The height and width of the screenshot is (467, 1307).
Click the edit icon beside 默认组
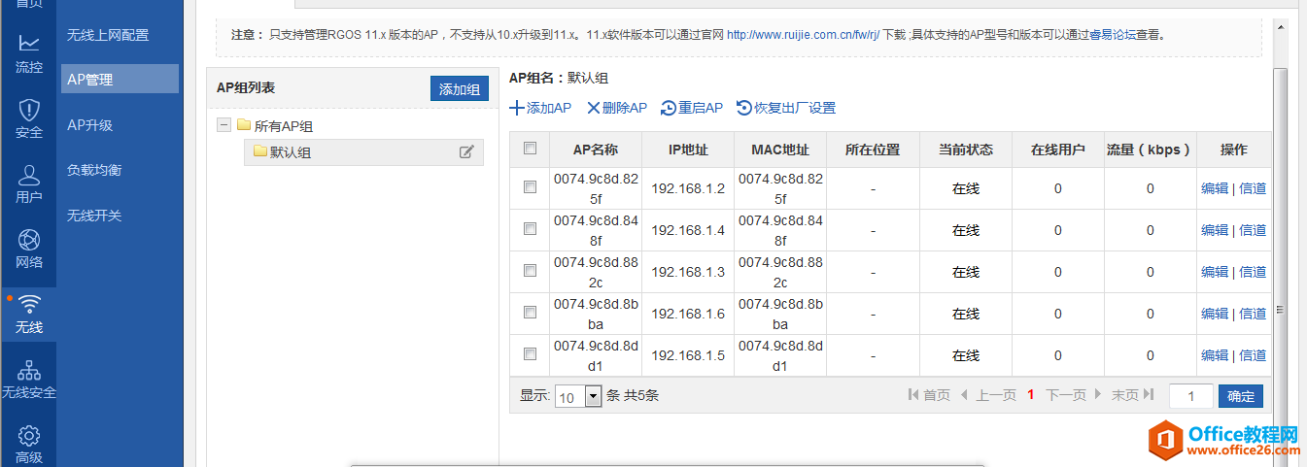(466, 151)
